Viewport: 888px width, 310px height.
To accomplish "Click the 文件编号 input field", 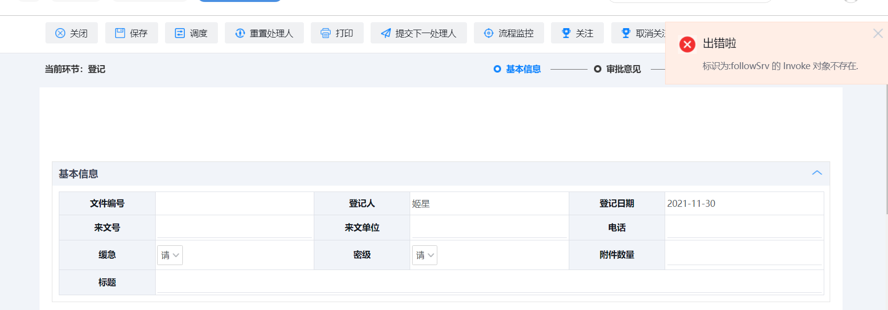I will click(234, 203).
